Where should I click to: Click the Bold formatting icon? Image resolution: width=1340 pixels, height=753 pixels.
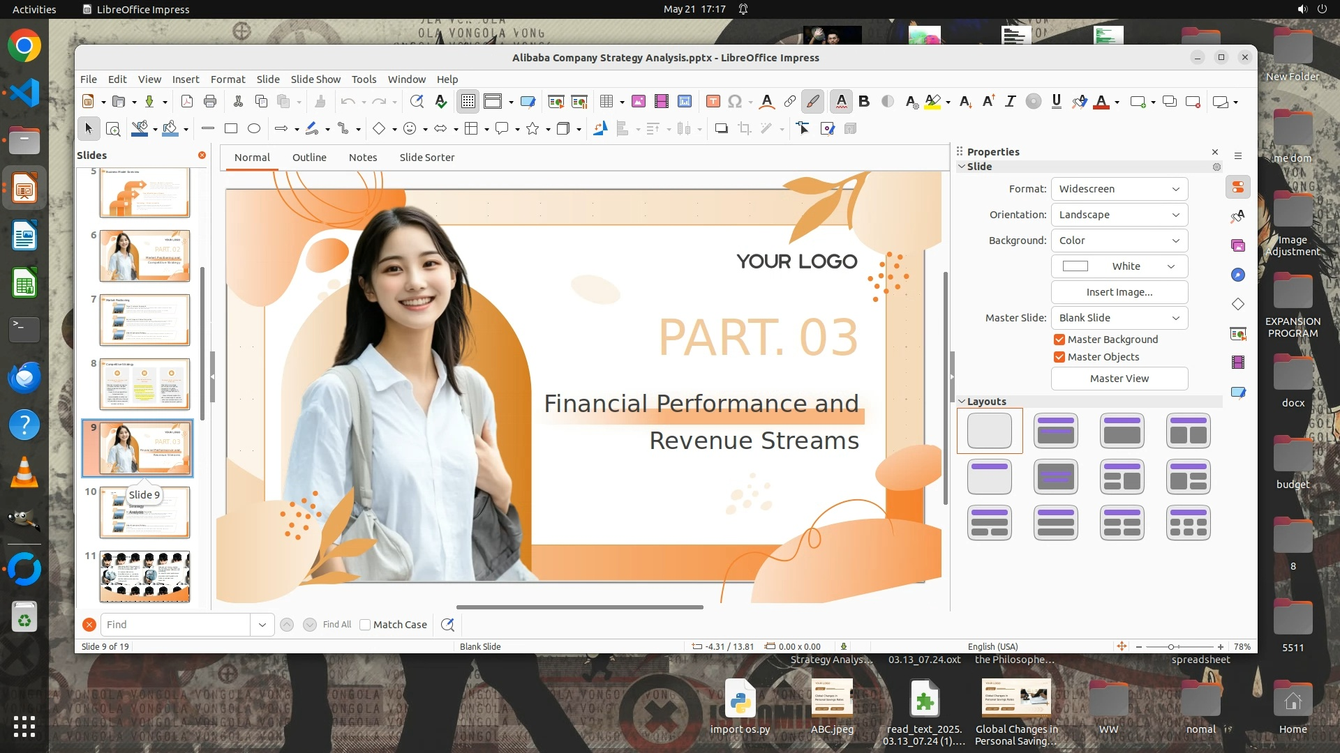(x=864, y=102)
